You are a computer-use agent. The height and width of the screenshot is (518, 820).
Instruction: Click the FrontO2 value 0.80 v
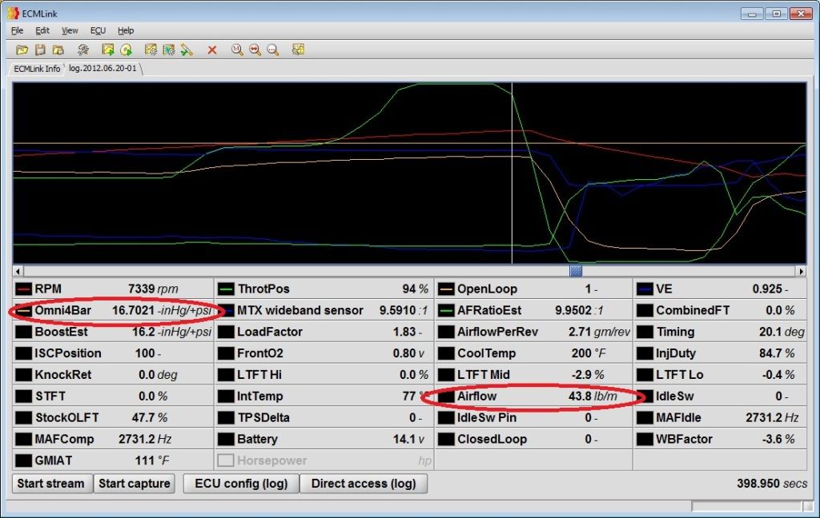coord(408,353)
